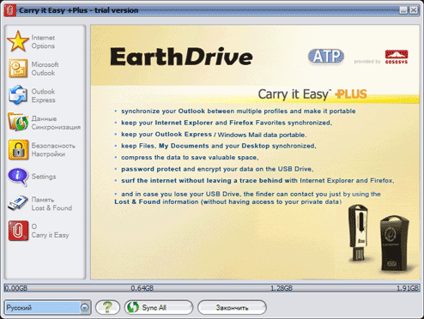
Task: Choose Outlook Express menu label
Action: tap(43, 95)
